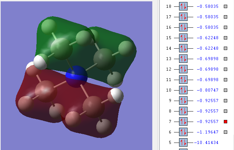Toggle surface square for orbital 8
This screenshot has height=150, width=234.
click(226, 111)
